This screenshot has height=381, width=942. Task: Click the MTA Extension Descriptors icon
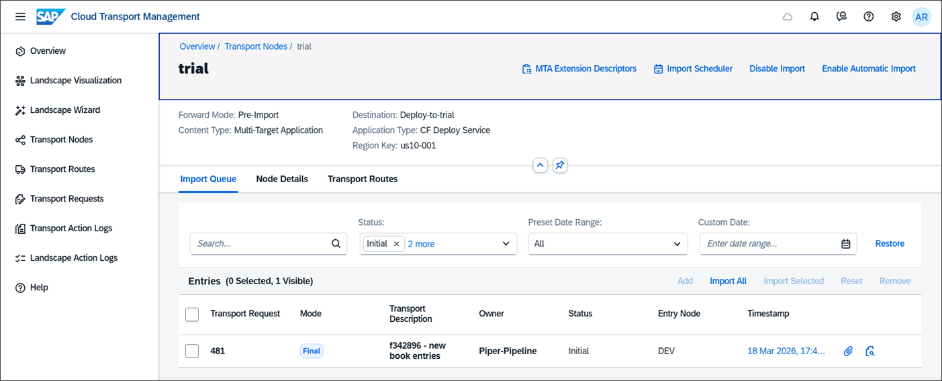pyautogui.click(x=527, y=69)
